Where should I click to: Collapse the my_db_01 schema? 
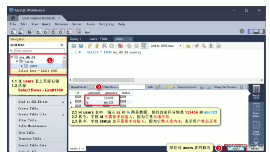pos(12,57)
